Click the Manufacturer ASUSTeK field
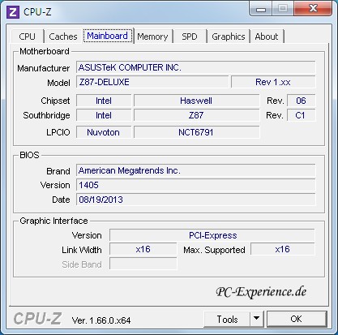 [x=195, y=67]
